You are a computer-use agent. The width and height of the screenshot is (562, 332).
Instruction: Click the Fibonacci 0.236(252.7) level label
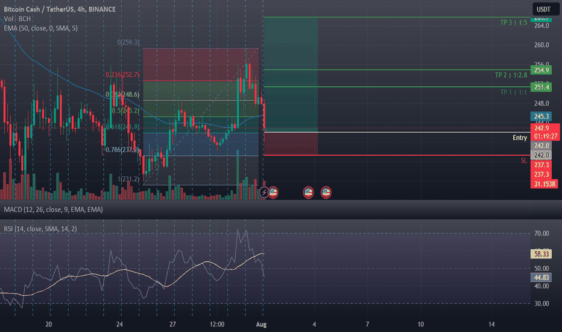tap(122, 75)
